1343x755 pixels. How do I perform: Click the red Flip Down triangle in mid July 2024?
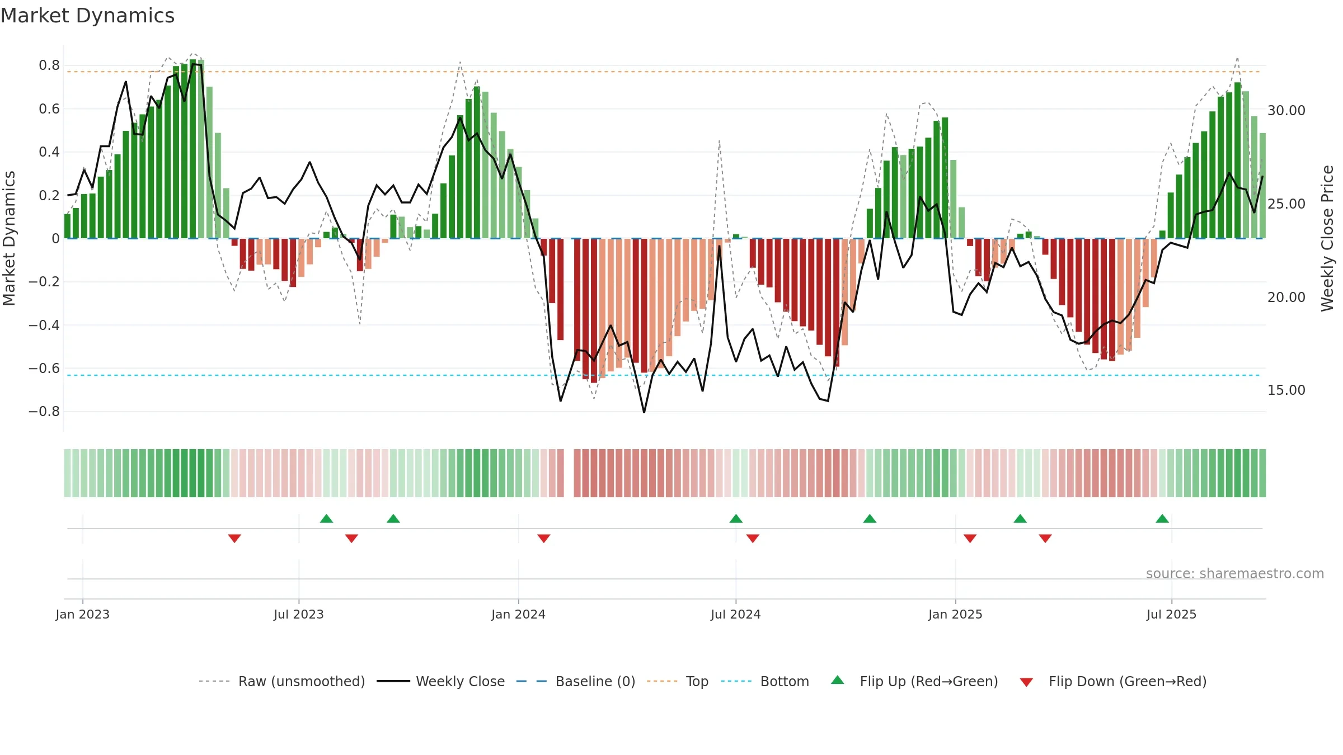pos(753,539)
